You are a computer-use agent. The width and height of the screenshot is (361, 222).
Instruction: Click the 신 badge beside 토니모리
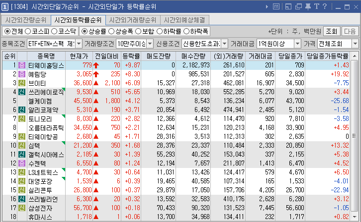[x=22, y=119]
